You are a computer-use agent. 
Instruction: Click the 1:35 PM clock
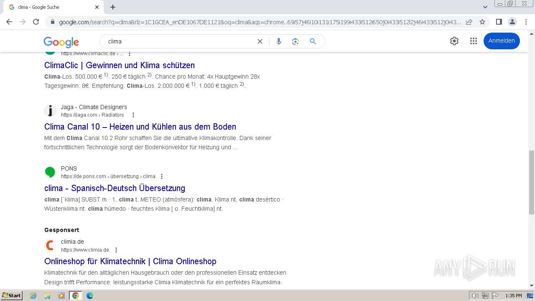pos(514,296)
